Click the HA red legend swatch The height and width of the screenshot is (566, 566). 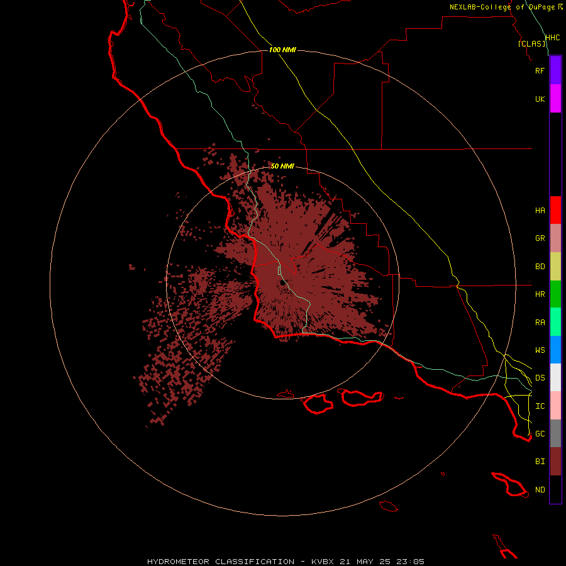[x=555, y=210]
